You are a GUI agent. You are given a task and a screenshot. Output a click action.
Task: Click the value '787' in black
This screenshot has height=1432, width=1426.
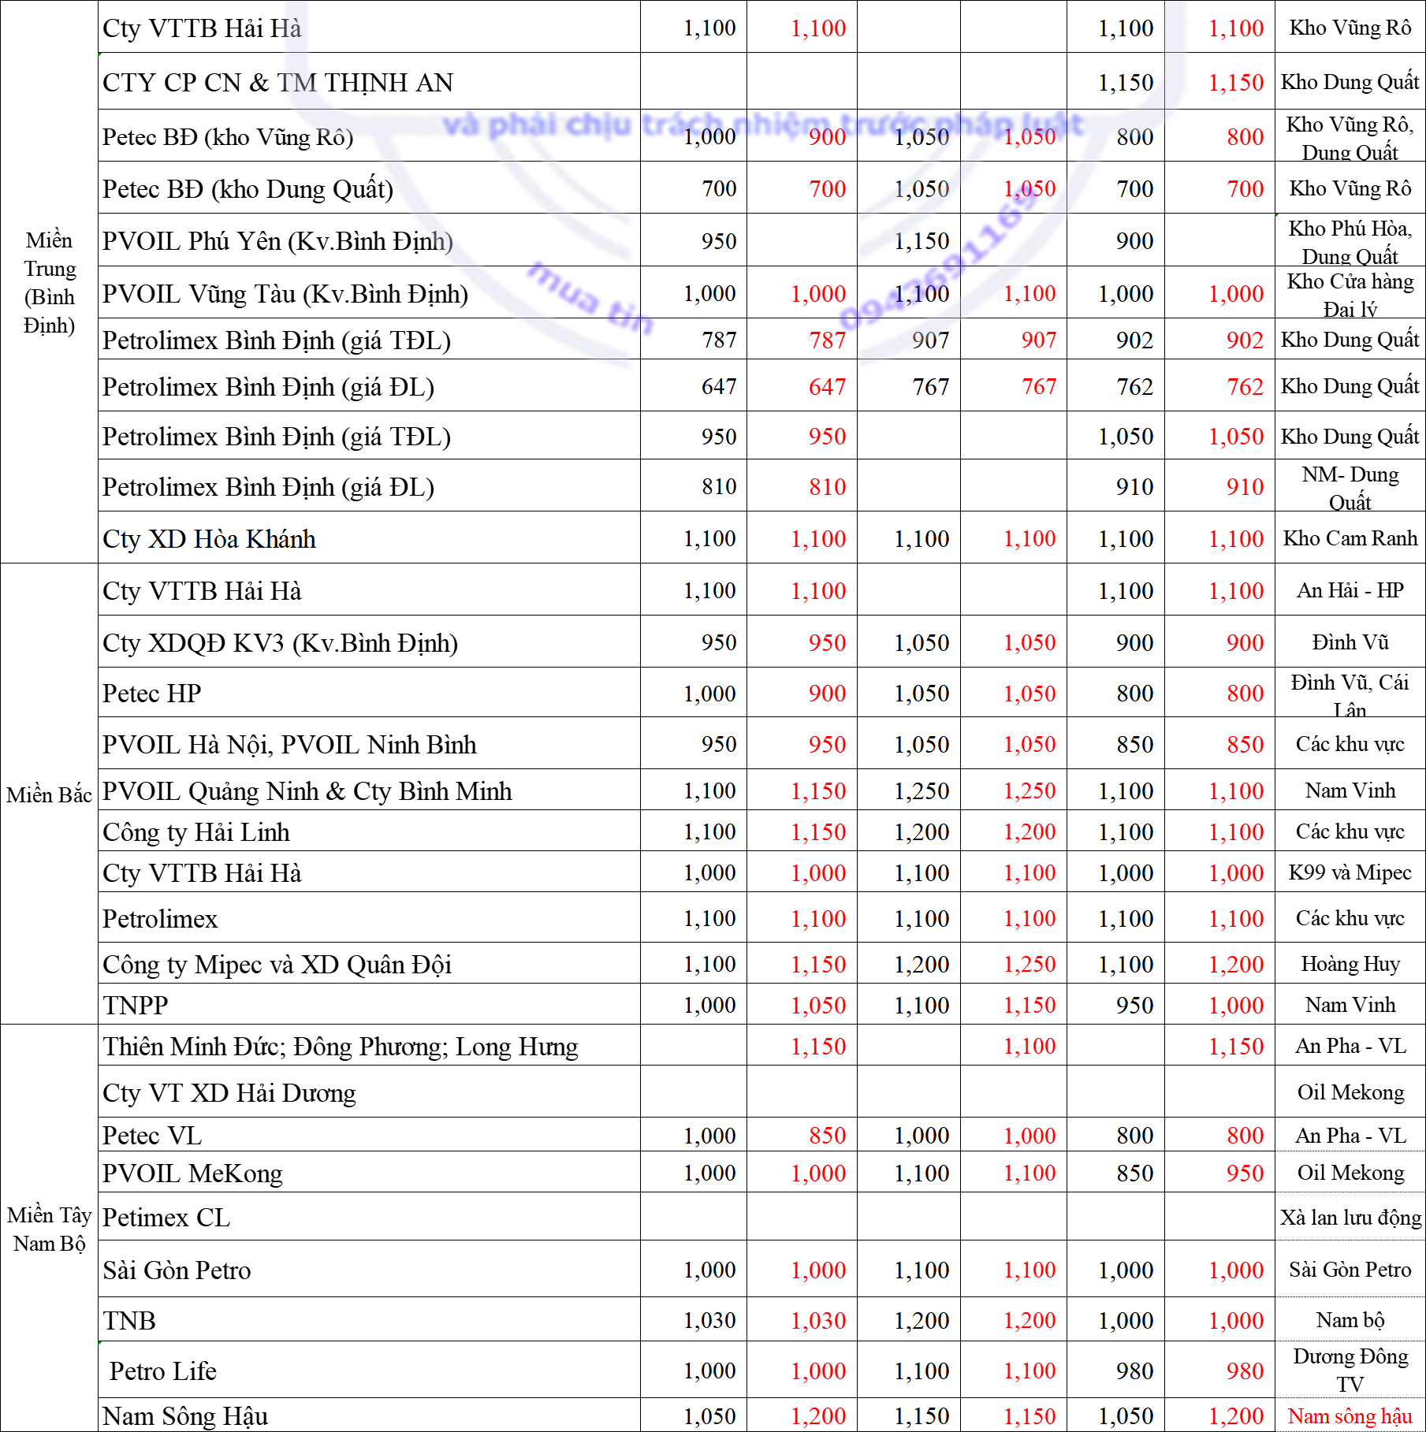pos(719,340)
